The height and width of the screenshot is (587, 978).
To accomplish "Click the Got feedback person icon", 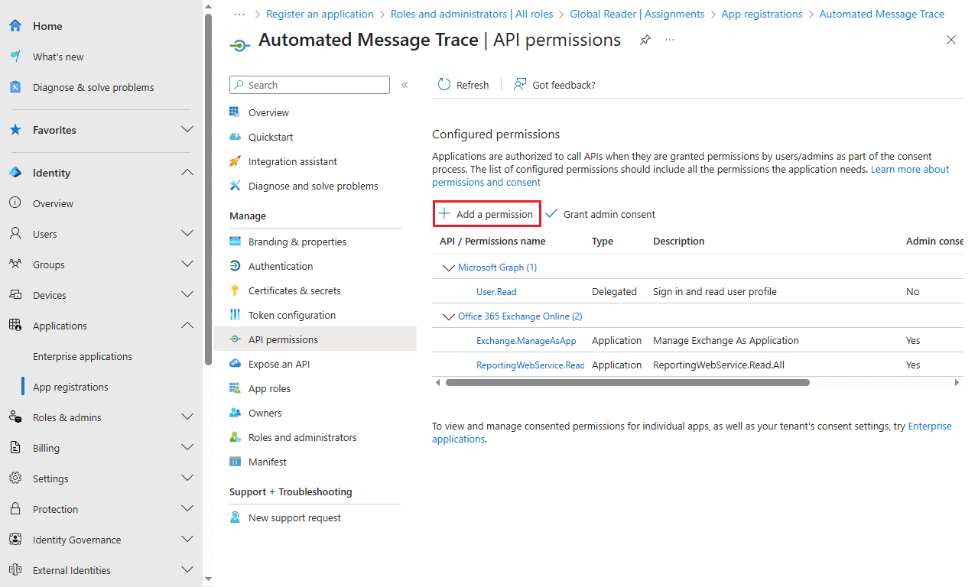I will [x=520, y=85].
